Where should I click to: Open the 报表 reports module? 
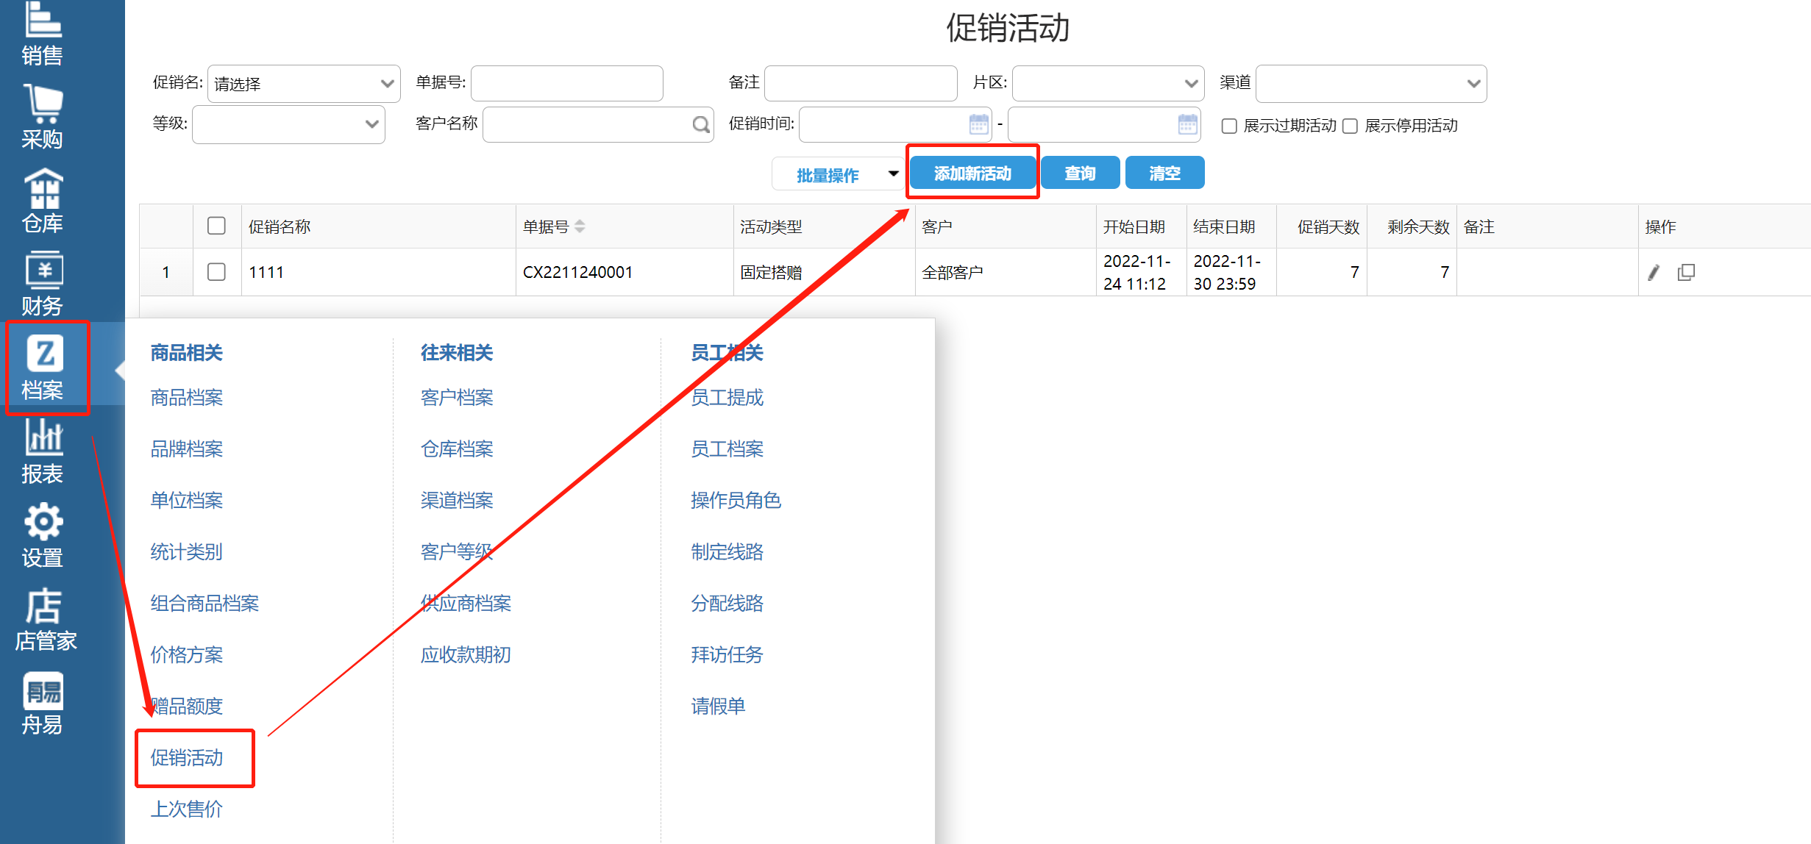[43, 451]
